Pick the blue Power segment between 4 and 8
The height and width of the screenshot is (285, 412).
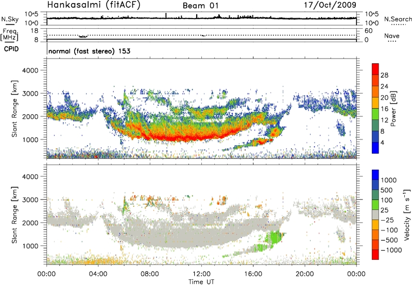[375, 137]
